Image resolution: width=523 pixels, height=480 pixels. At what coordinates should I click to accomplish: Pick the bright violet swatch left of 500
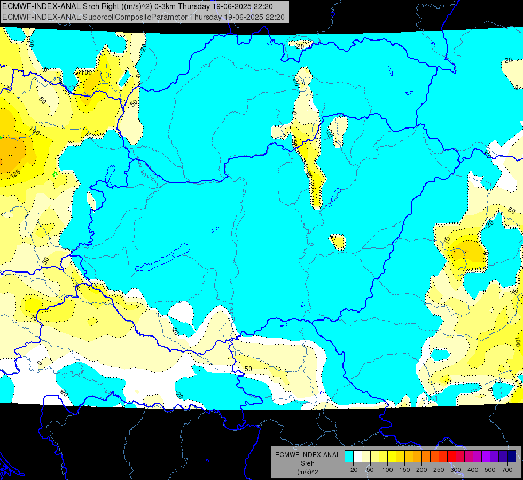point(486,456)
